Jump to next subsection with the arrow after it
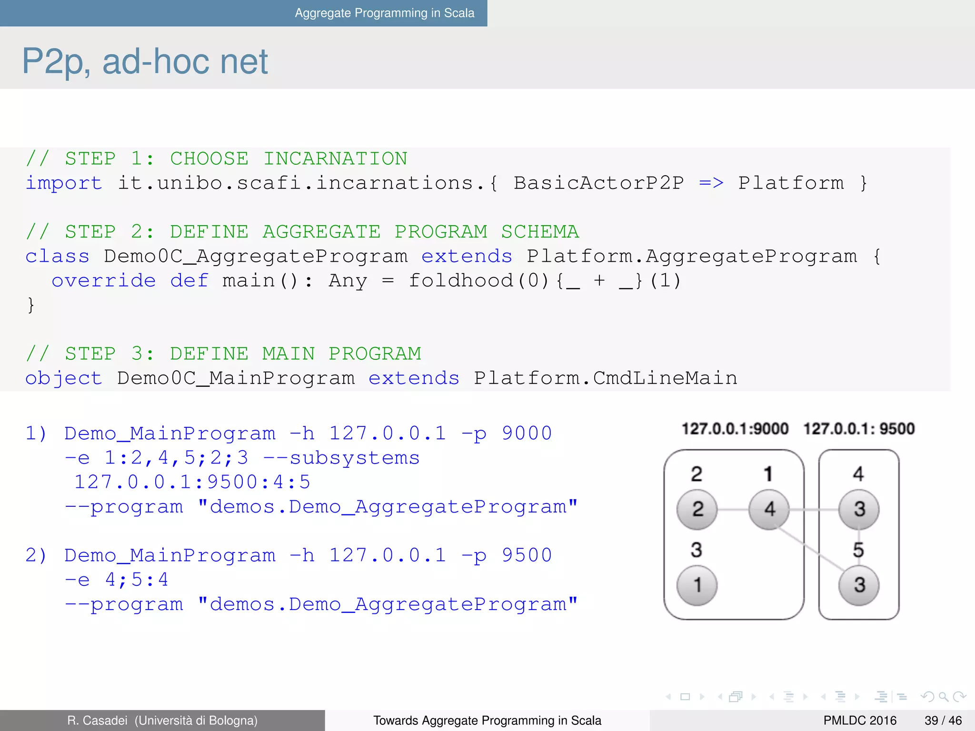975x731 pixels. click(x=806, y=697)
